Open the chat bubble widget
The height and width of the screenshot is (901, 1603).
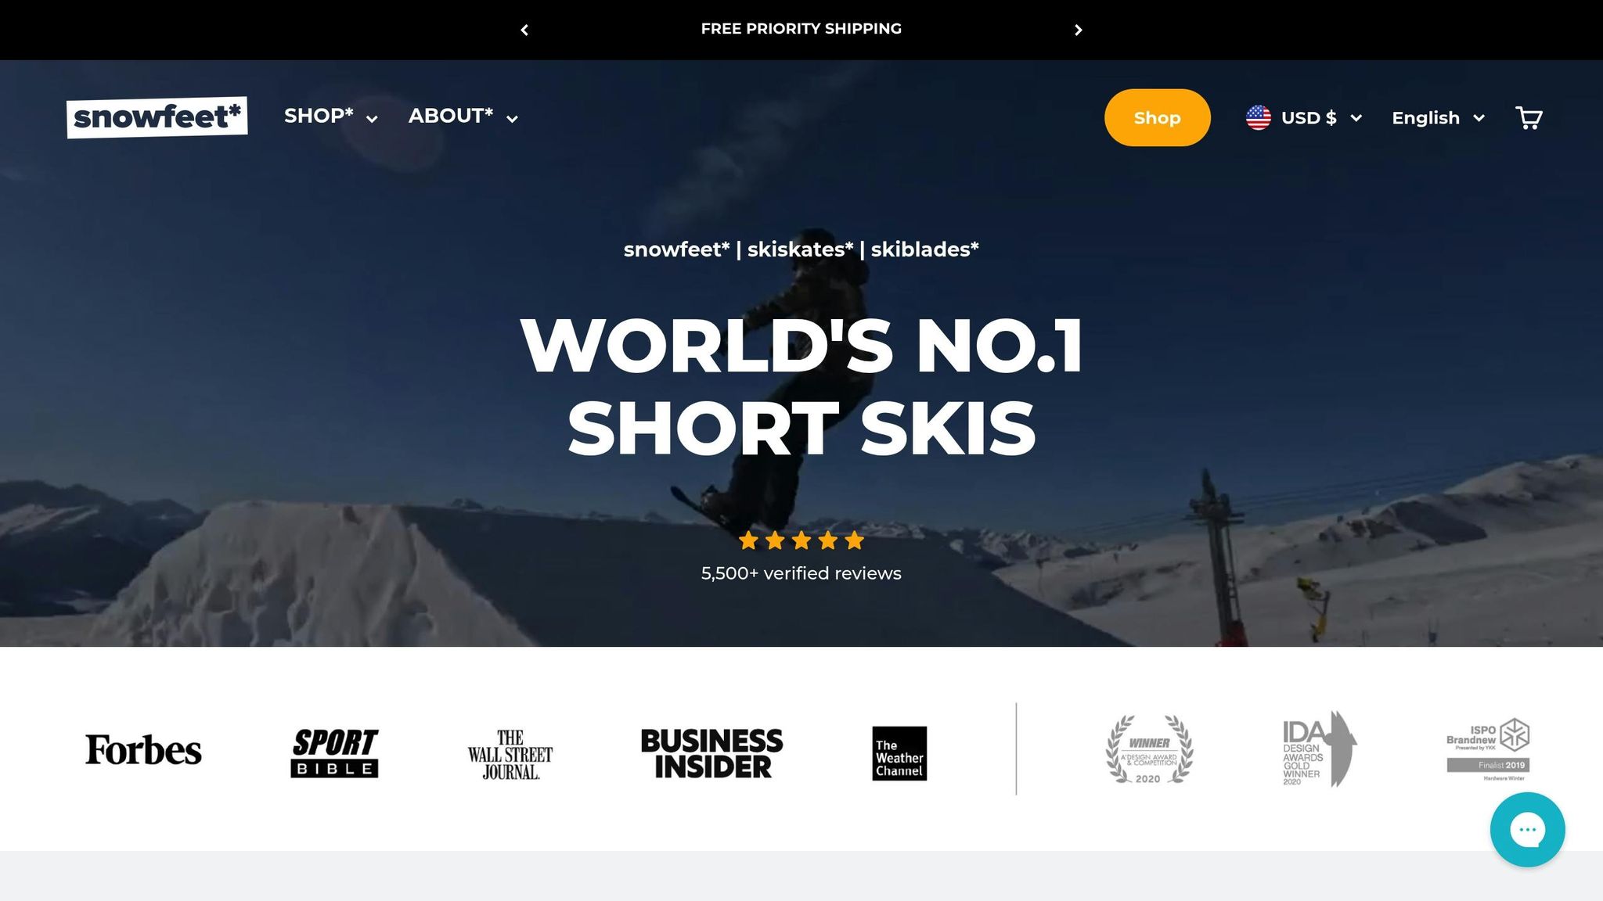point(1527,829)
